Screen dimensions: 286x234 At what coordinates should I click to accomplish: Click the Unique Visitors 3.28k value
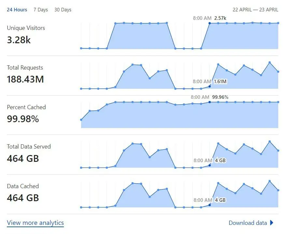pos(19,40)
